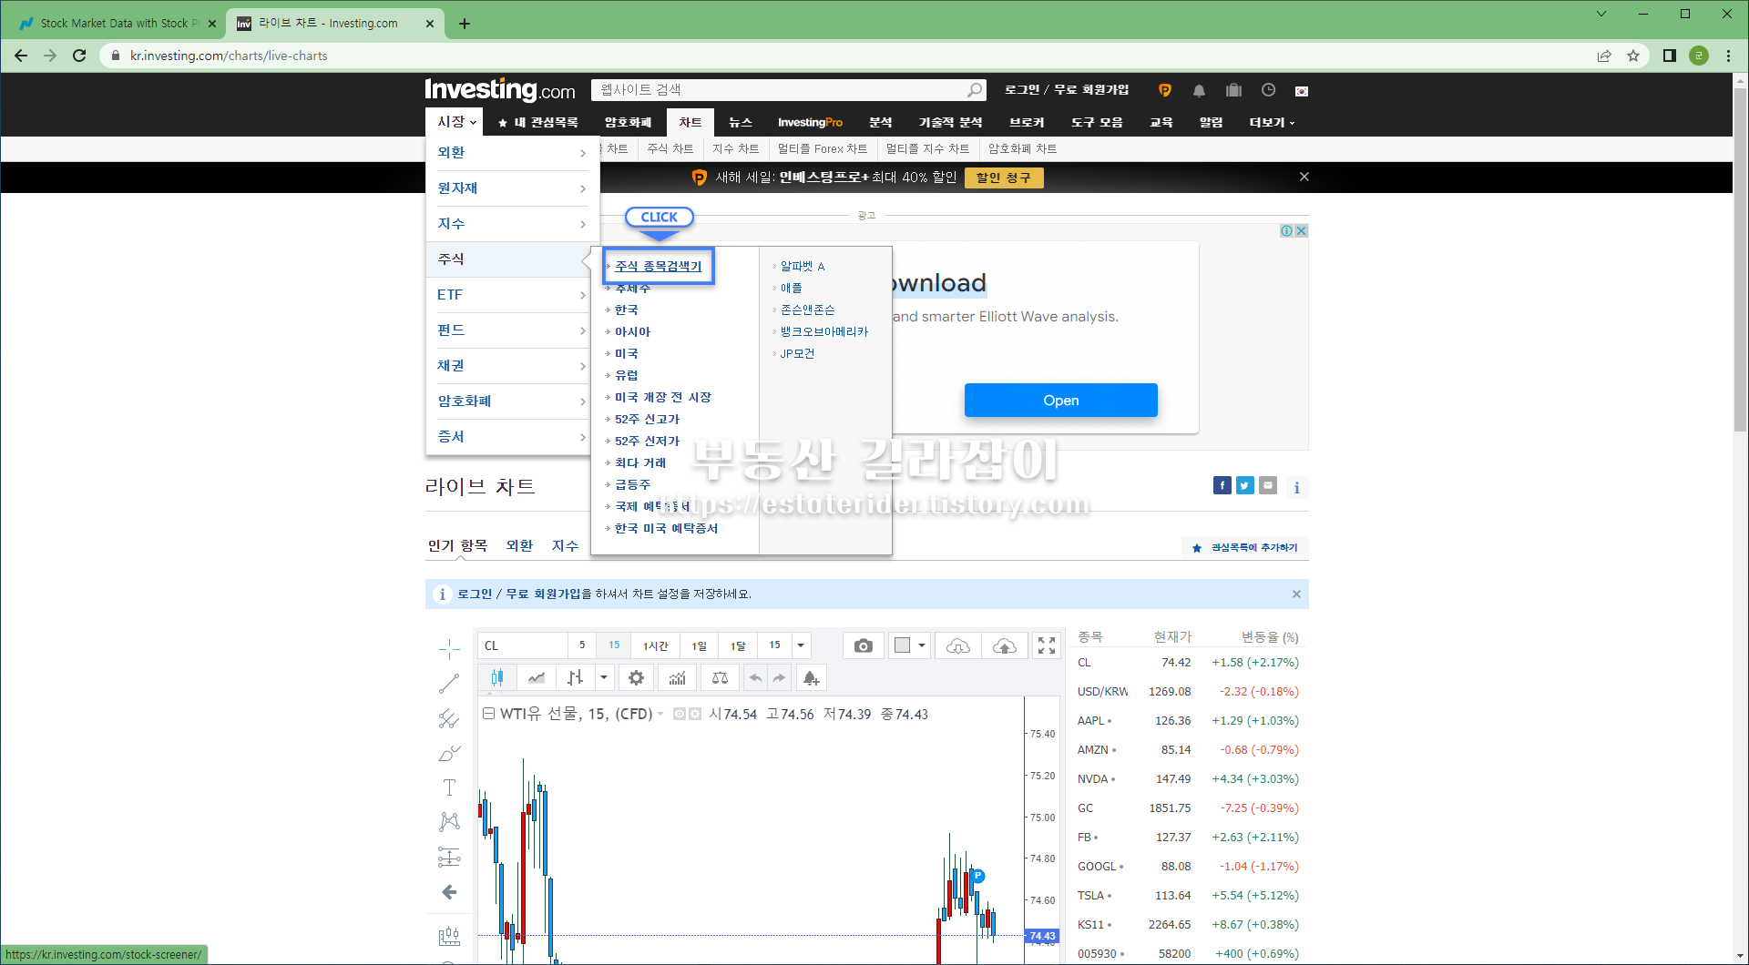Viewport: 1749px width, 965px height.
Task: Click 로그인 / 무료 회원가입 header link
Action: [x=1066, y=89]
